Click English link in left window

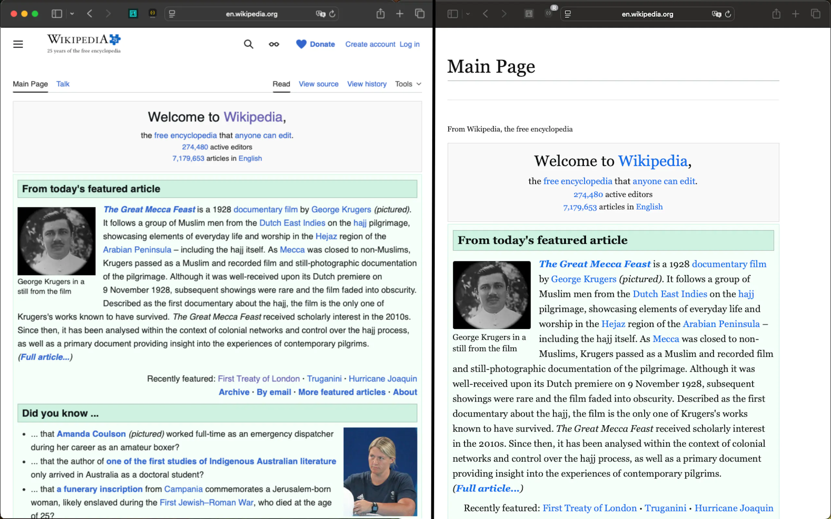click(250, 158)
